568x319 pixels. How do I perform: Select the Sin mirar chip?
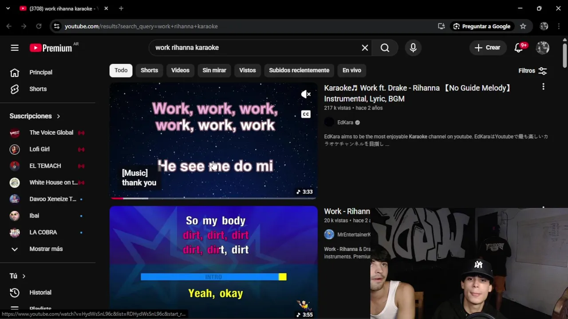coord(214,70)
